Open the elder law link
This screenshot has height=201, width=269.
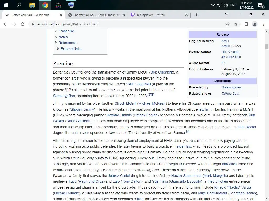point(184,147)
